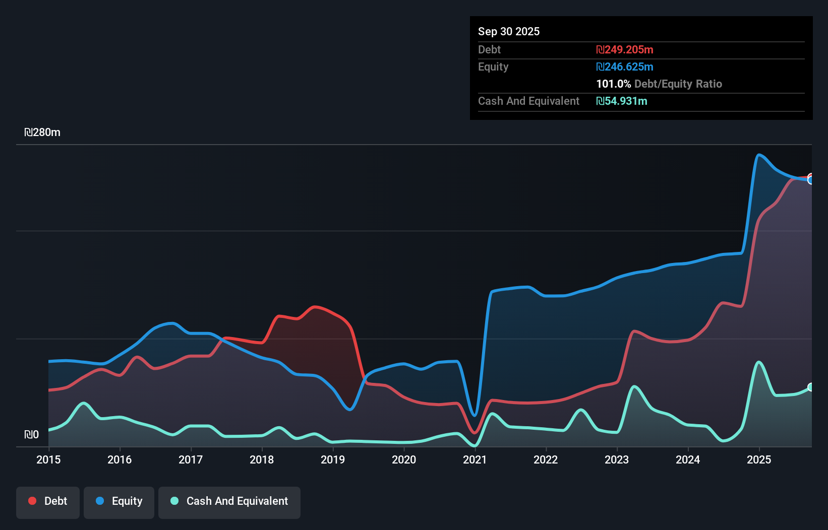Click the ₪280m axis gridline label

pyautogui.click(x=43, y=132)
